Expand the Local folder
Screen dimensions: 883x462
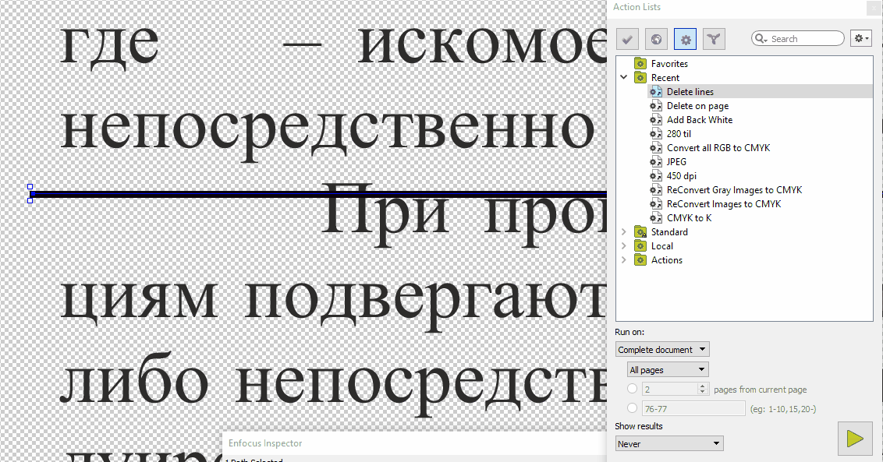pos(624,246)
